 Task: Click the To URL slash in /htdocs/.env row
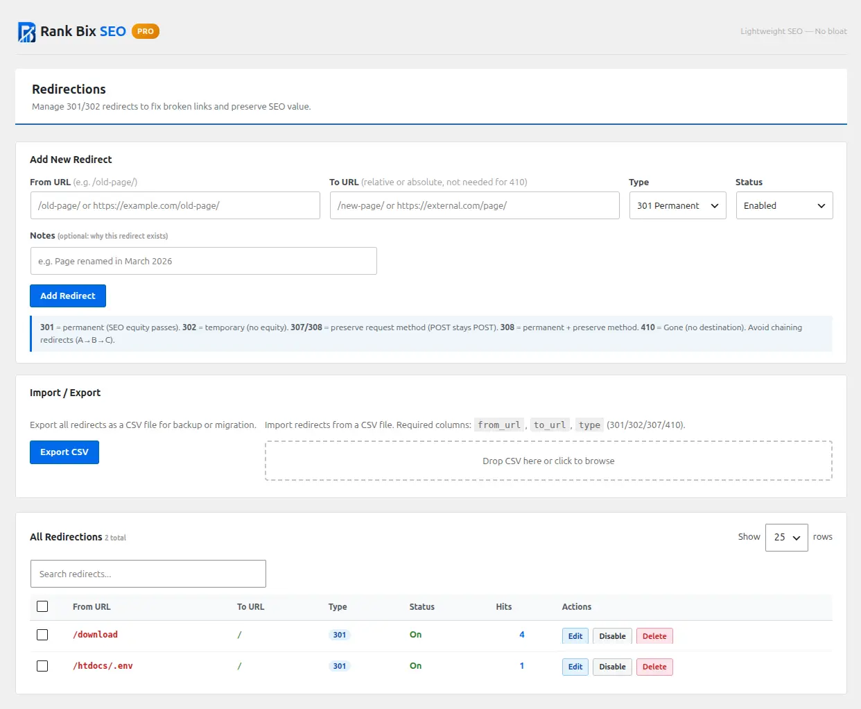coord(240,666)
